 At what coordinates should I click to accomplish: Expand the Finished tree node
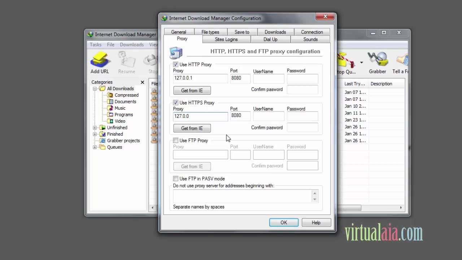pos(95,134)
